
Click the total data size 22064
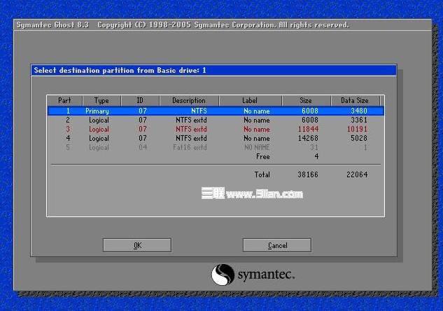tap(357, 174)
